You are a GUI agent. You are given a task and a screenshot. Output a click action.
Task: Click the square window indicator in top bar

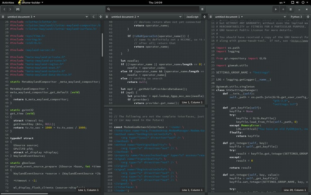tap(292, 2)
